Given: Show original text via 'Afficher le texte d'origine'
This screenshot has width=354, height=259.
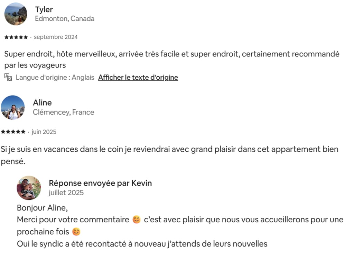Looking at the screenshot, I should [x=138, y=78].
